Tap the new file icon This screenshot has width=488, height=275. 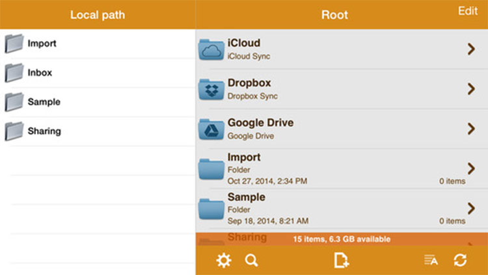[x=341, y=261]
